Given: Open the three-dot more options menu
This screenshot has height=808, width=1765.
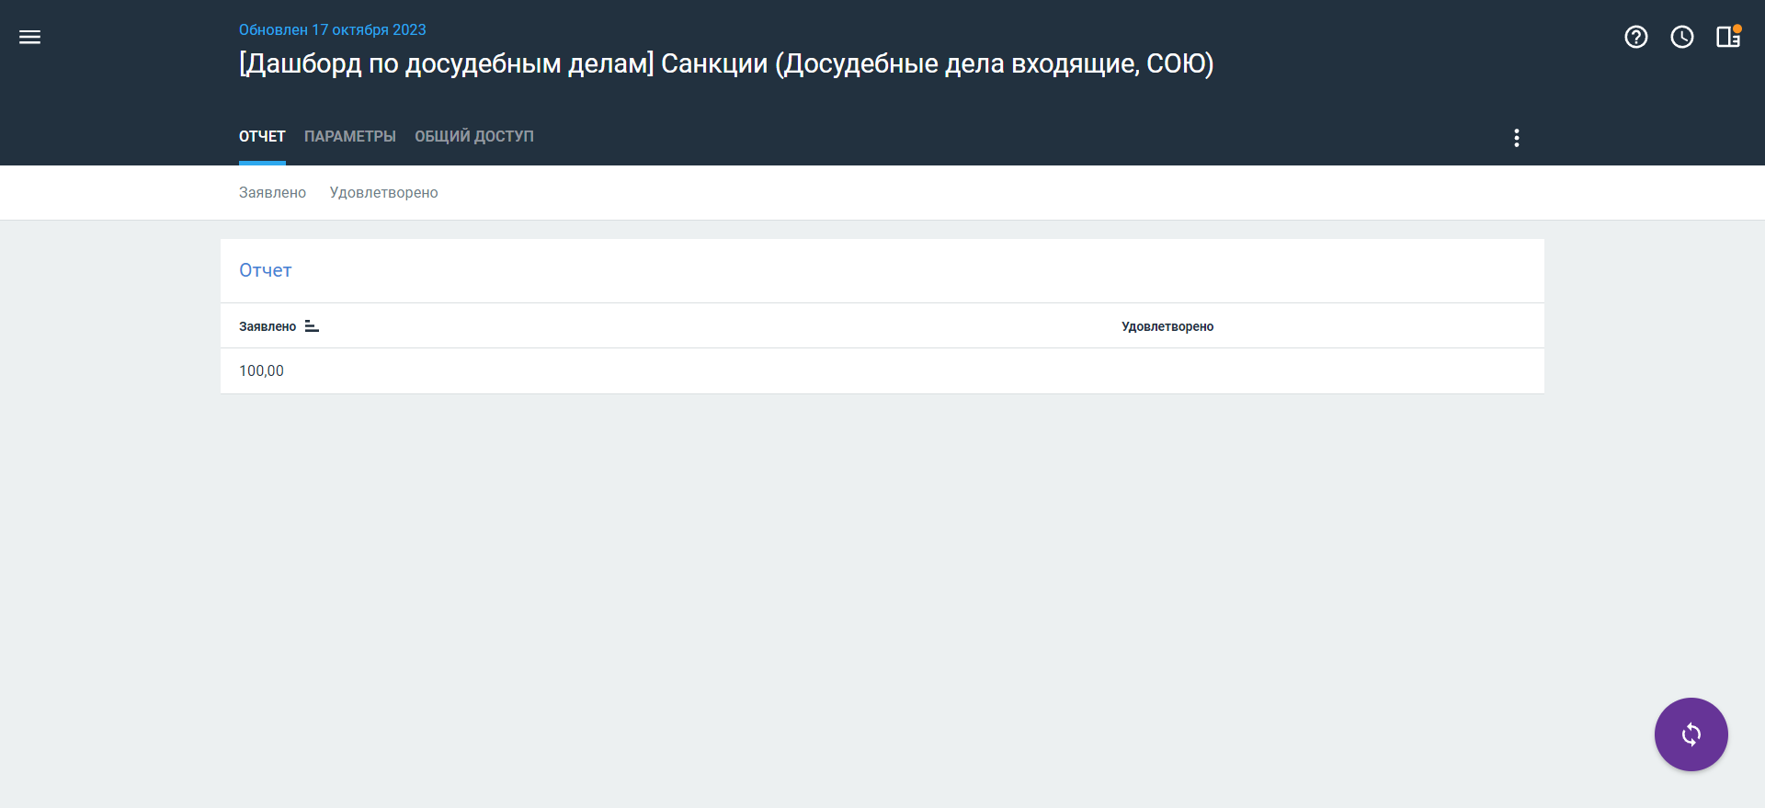Looking at the screenshot, I should tap(1517, 138).
